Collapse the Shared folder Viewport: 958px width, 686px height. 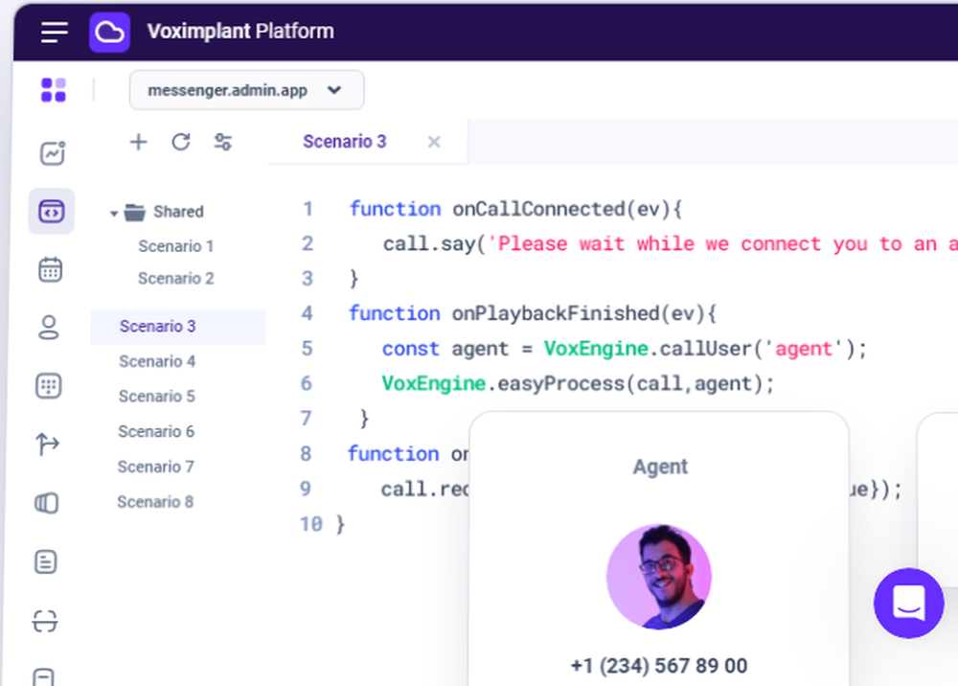pyautogui.click(x=114, y=214)
